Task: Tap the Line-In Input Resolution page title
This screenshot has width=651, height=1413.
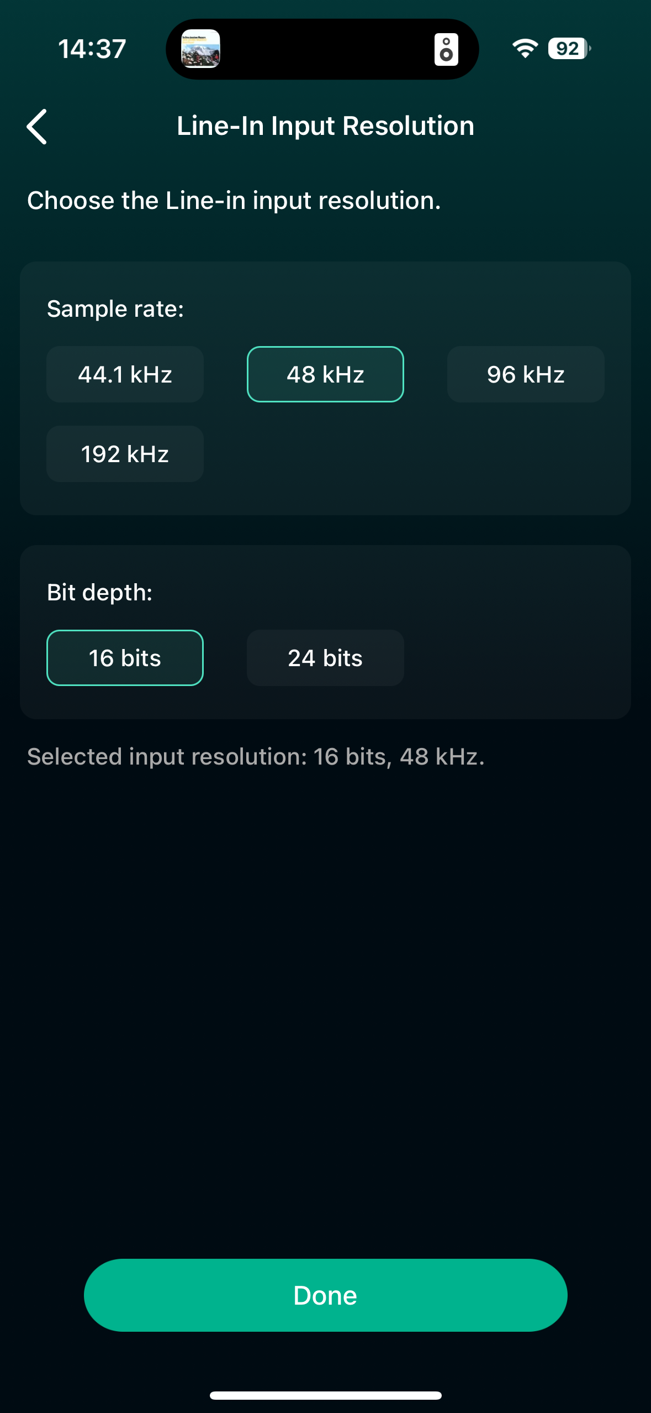Action: click(325, 126)
